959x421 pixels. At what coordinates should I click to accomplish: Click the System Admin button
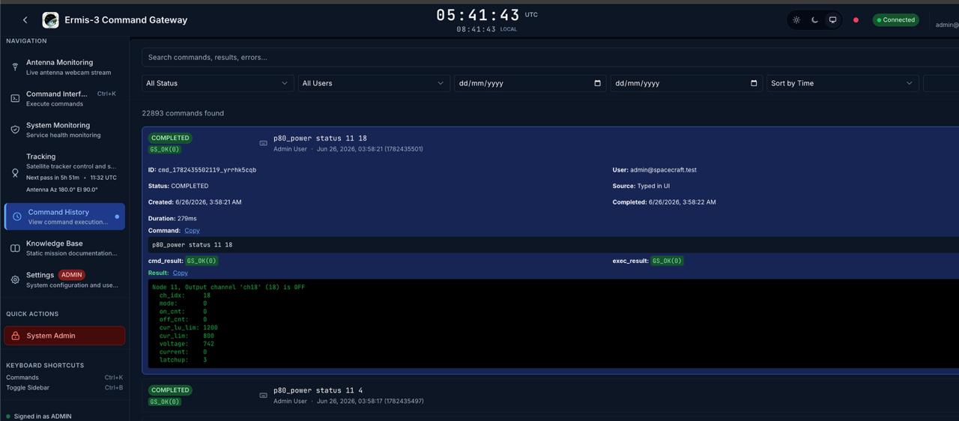tap(64, 336)
